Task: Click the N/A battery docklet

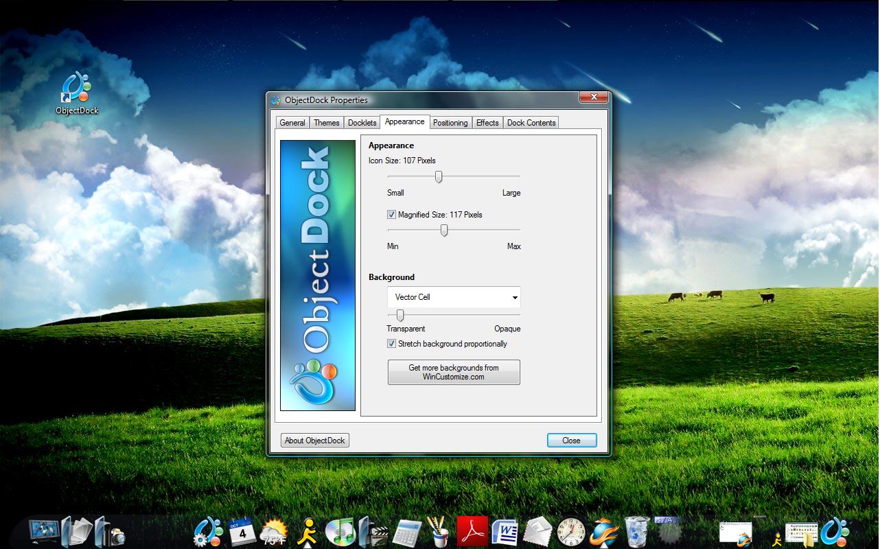Action: (667, 531)
